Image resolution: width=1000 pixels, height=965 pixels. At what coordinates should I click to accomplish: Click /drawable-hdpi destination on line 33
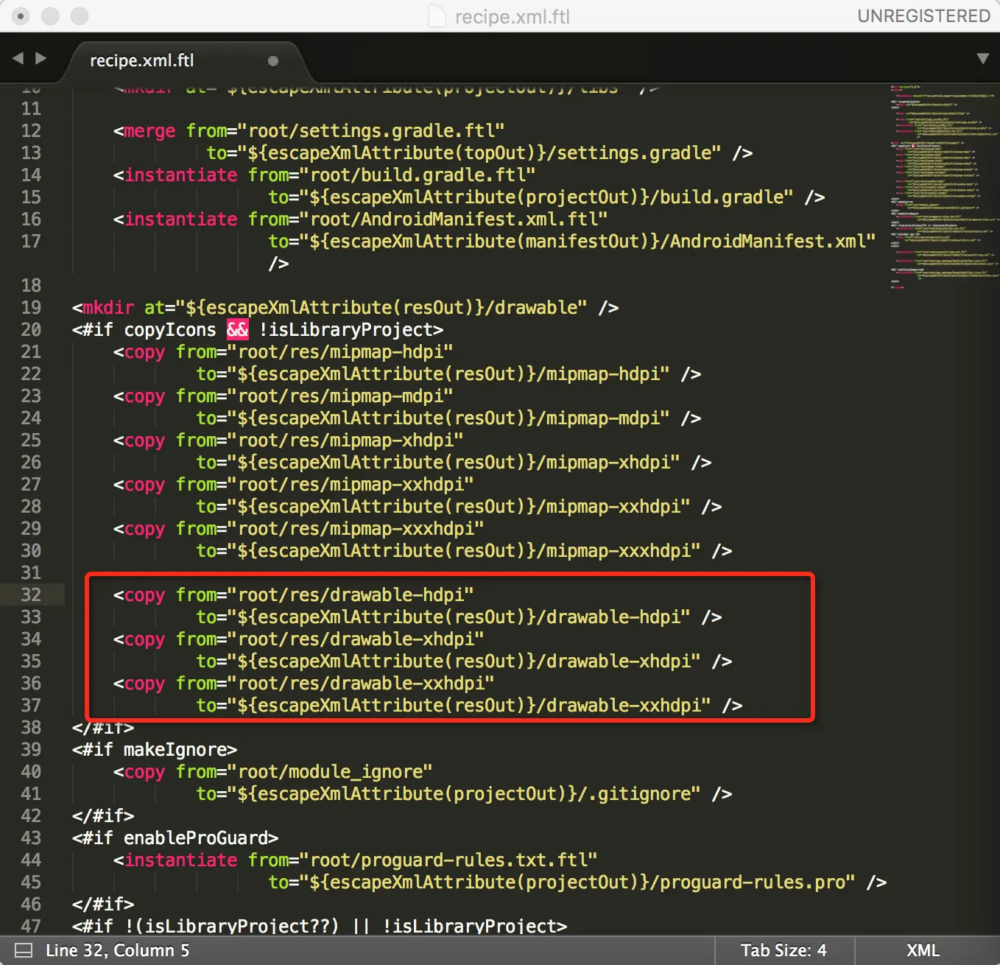[x=608, y=617]
